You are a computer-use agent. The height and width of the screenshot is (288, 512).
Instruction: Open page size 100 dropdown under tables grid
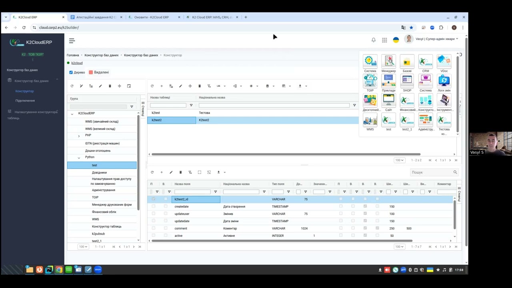coord(399,160)
